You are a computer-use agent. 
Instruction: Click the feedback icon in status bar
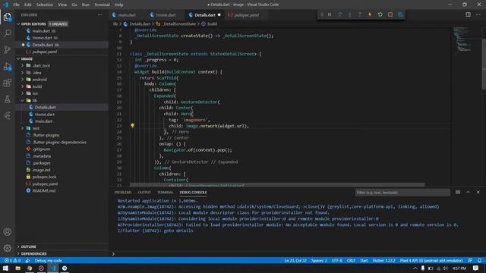click(x=470, y=260)
